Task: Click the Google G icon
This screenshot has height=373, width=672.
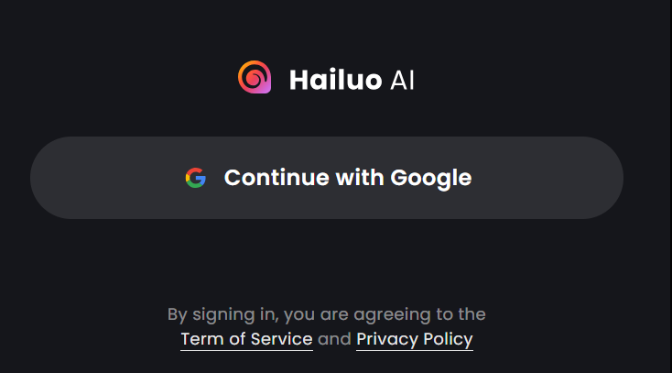Action: [196, 178]
